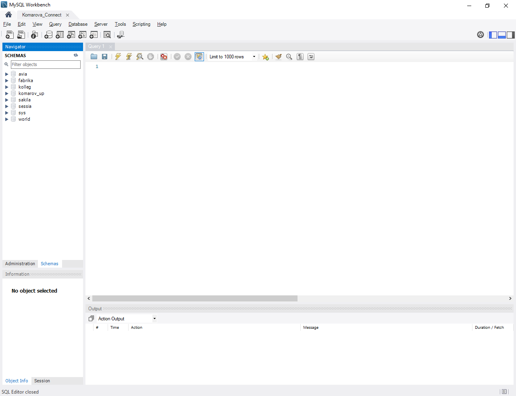Click the scroll left arrow in editor
The image size is (516, 396).
(x=89, y=299)
